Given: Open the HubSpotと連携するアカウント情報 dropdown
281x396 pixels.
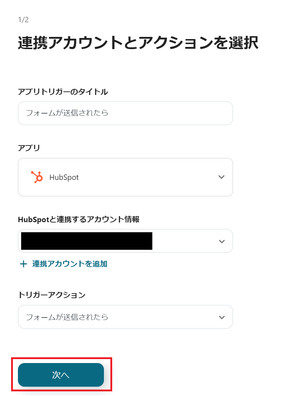Looking at the screenshot, I should click(125, 241).
